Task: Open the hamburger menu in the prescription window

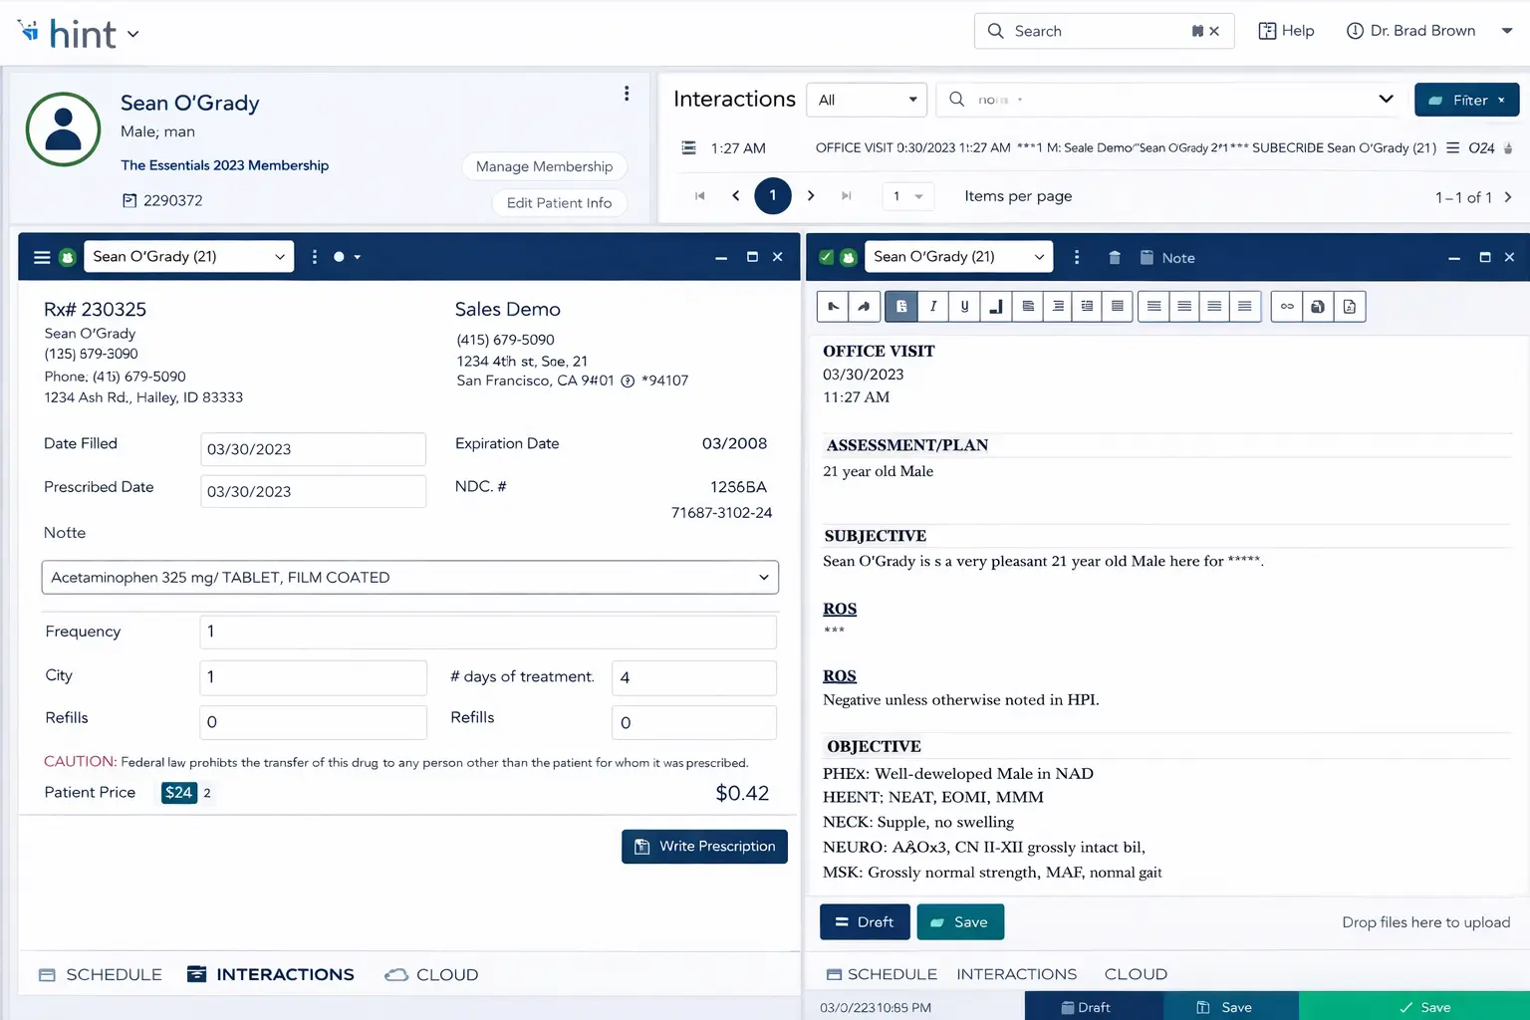Action: (41, 256)
